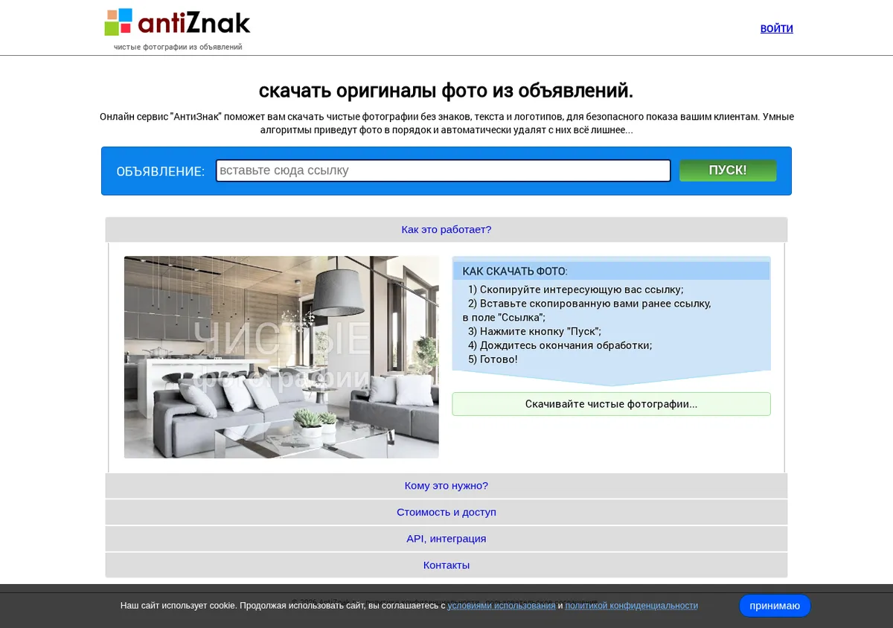Open the 'условиями использования' link
893x628 pixels.
coord(502,606)
